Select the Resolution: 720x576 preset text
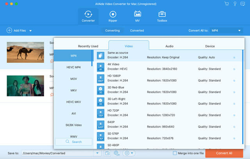The width and height of the screenshot is (250, 159). click(160, 138)
